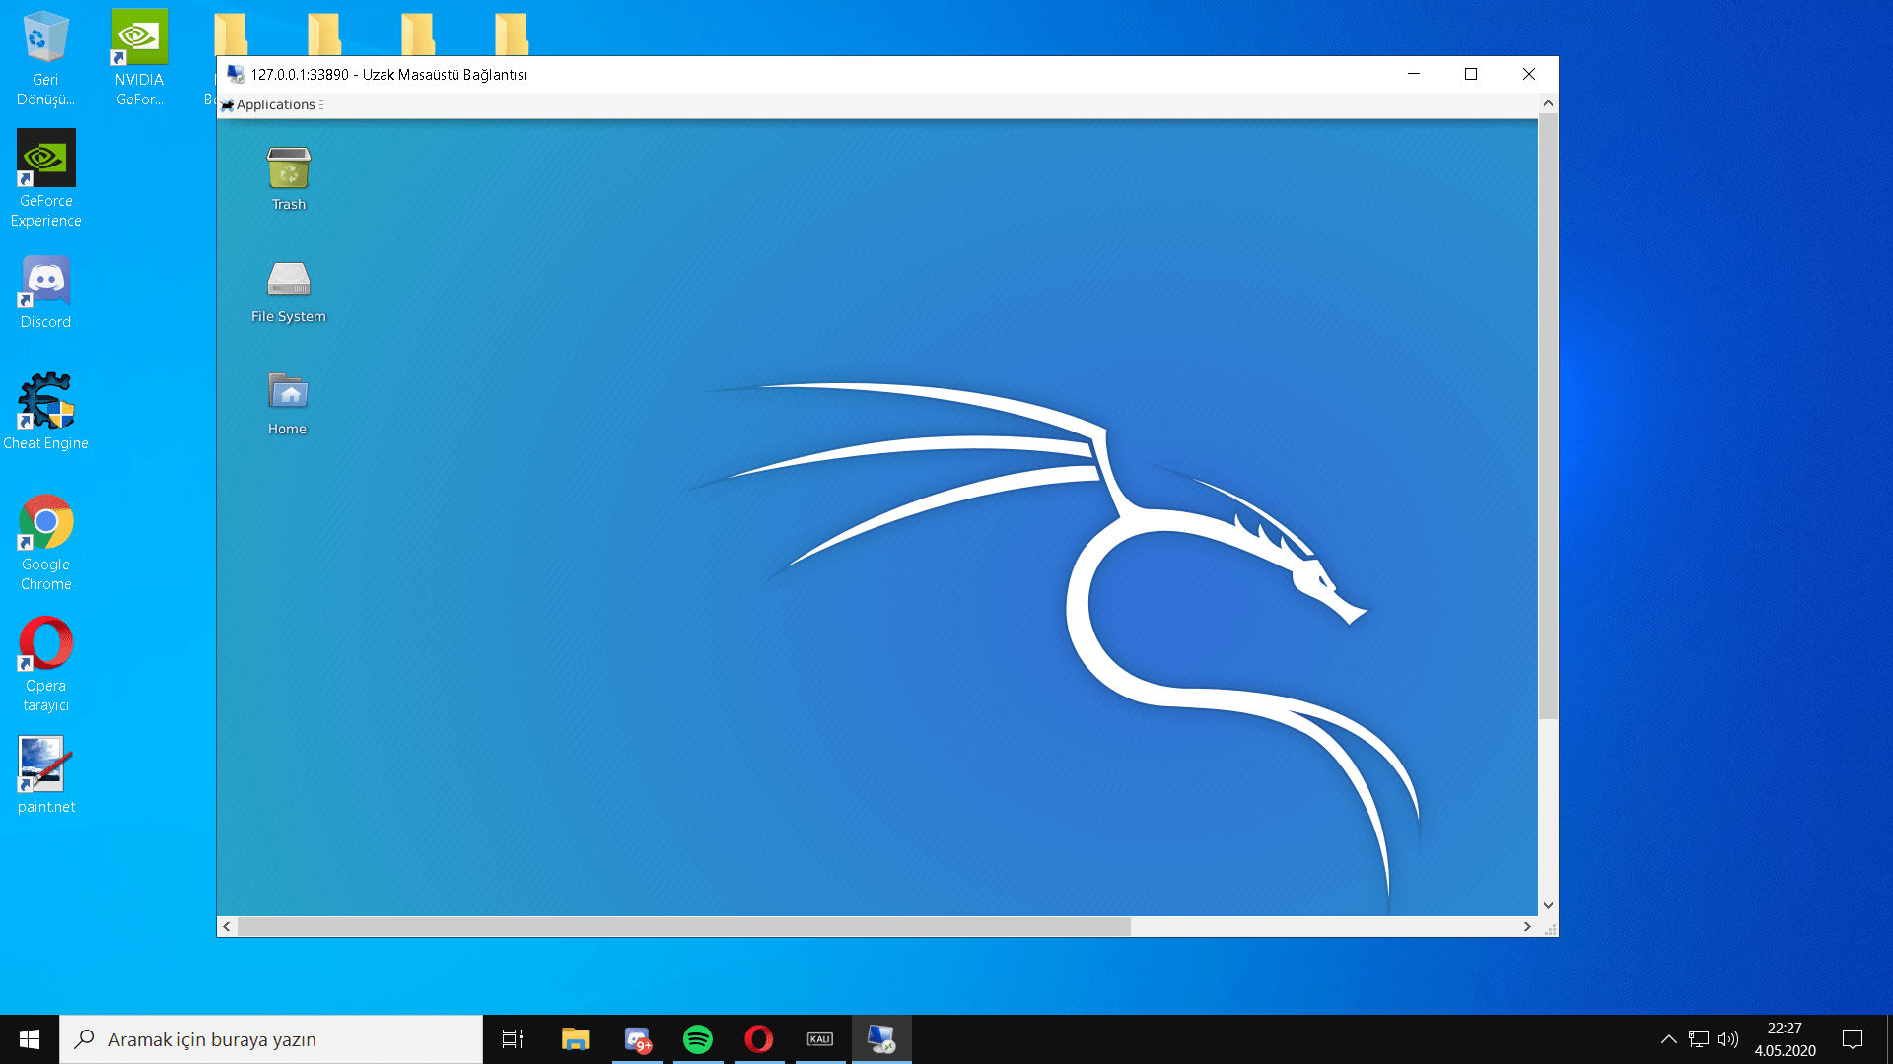Click the Opera taskbar icon

[x=758, y=1039]
